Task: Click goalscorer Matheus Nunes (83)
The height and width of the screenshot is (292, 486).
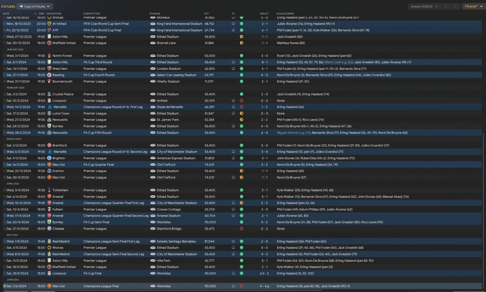Action: coord(291,43)
